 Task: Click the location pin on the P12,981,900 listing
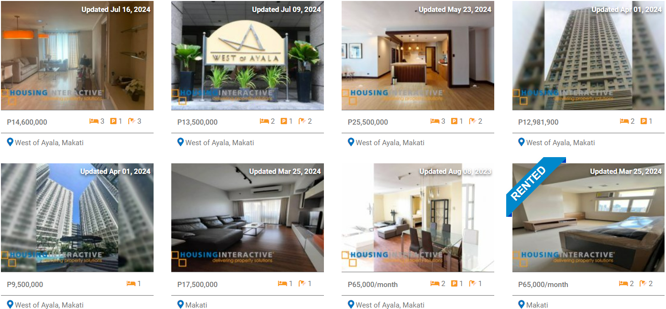click(522, 142)
